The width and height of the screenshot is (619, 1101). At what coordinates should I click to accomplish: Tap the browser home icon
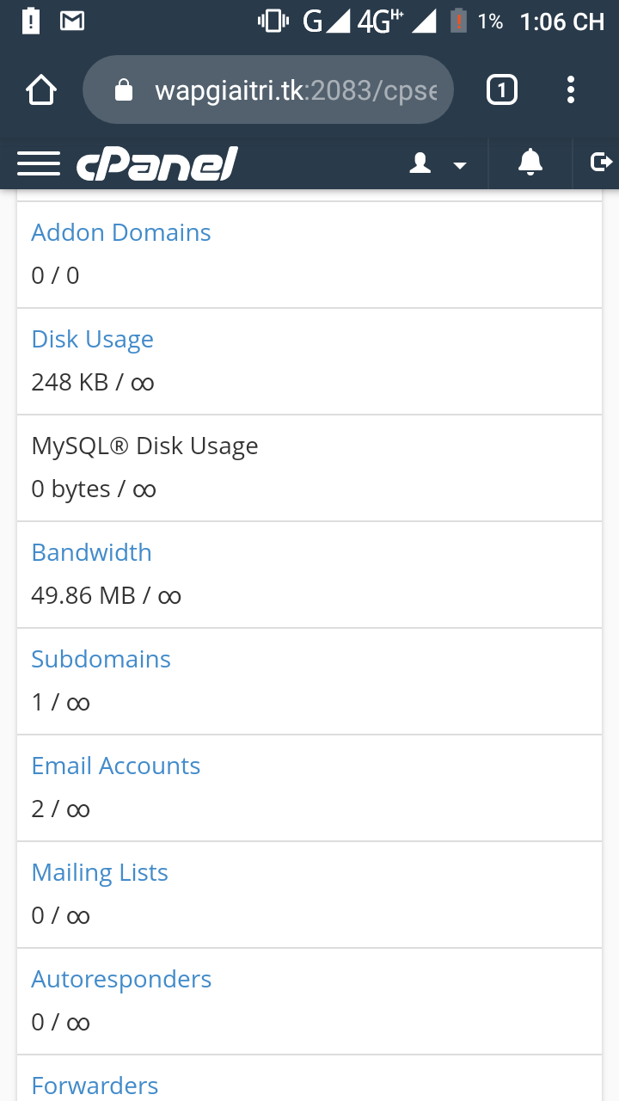pos(41,89)
